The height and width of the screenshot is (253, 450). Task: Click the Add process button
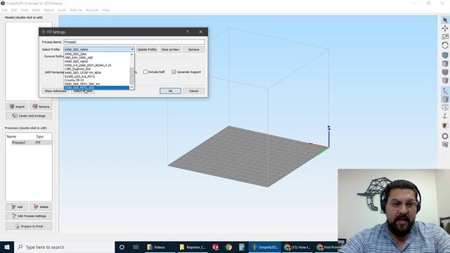(x=17, y=207)
